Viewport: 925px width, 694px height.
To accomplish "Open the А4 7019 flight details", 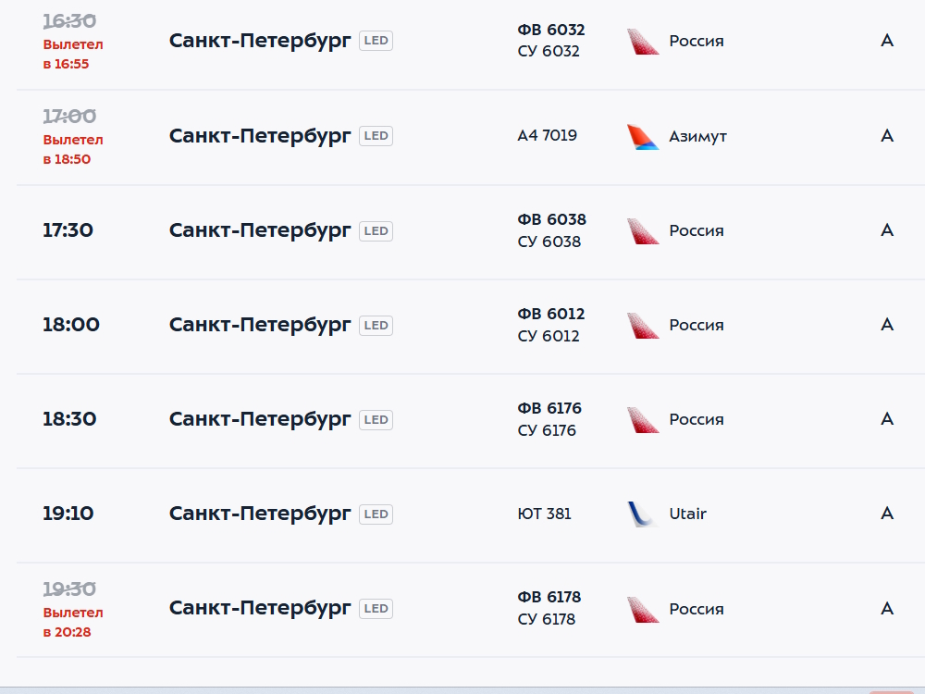I will pos(547,136).
